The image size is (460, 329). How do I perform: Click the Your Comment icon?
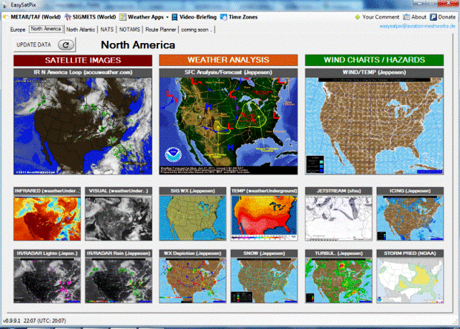click(357, 17)
